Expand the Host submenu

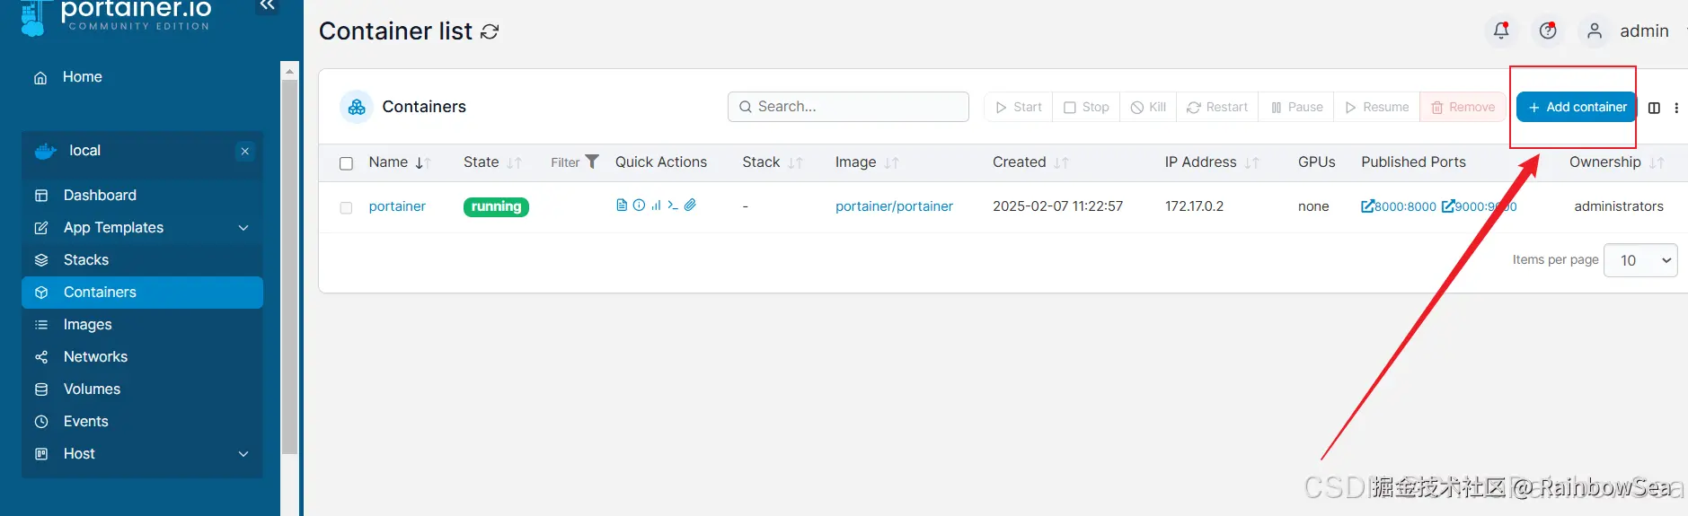coord(243,454)
